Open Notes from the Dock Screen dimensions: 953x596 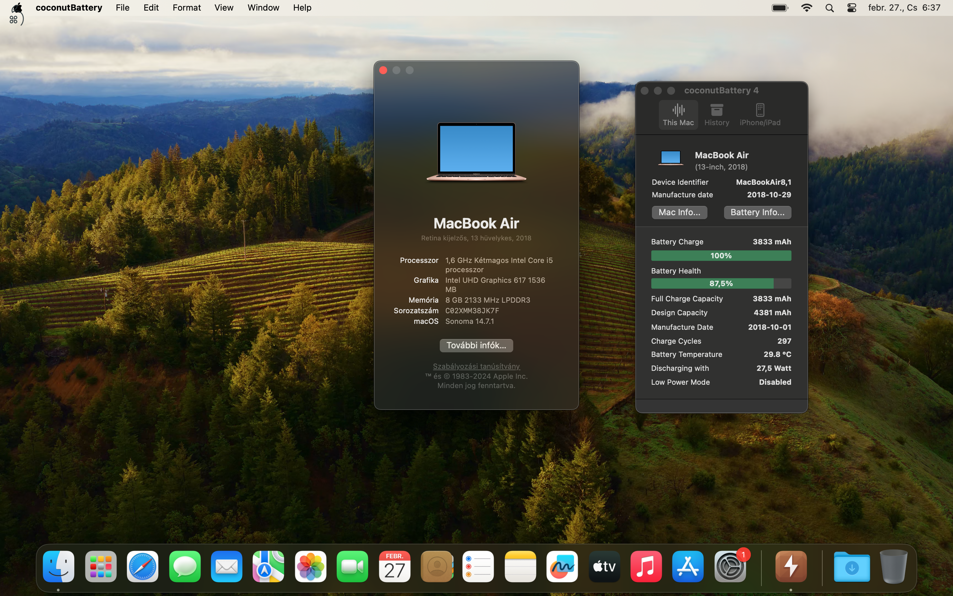tap(520, 567)
